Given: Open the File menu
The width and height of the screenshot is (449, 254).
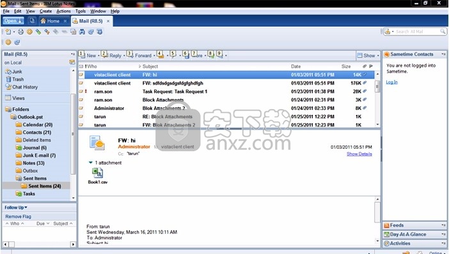Looking at the screenshot, I should 6,11.
